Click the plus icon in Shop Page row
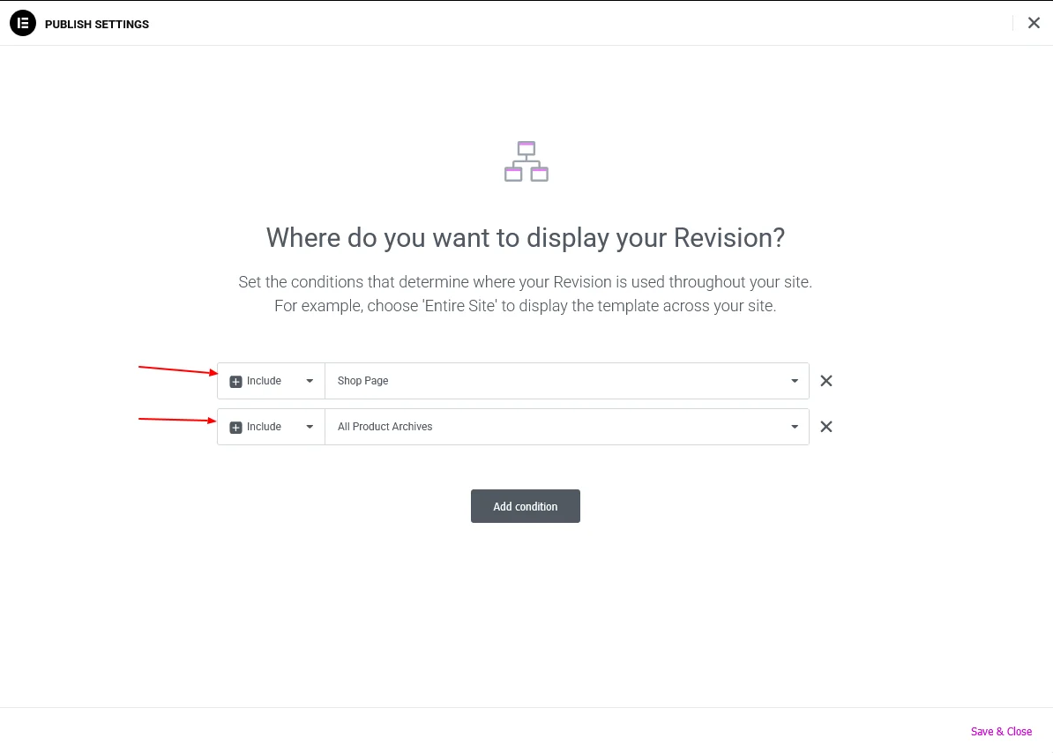 [235, 382]
